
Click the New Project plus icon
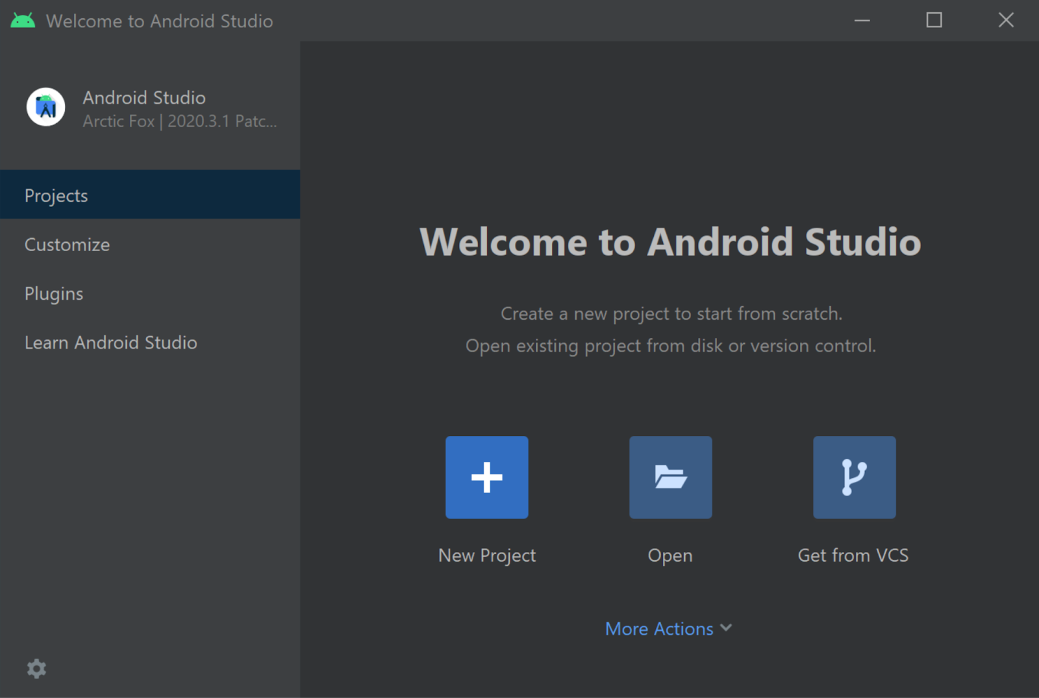[x=487, y=477]
